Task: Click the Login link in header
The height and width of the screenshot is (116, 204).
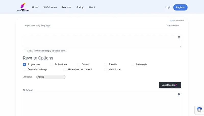Action: click(168, 7)
